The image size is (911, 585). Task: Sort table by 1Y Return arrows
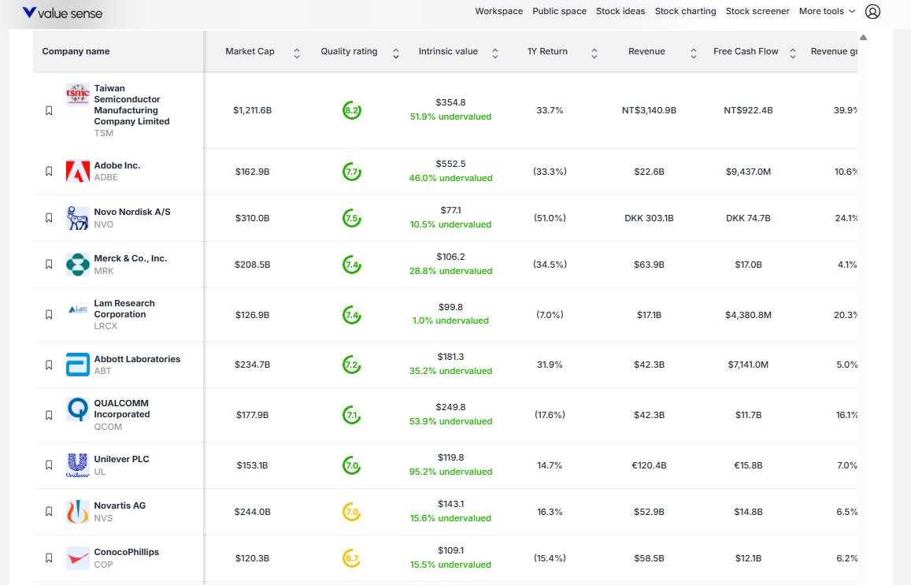point(594,54)
